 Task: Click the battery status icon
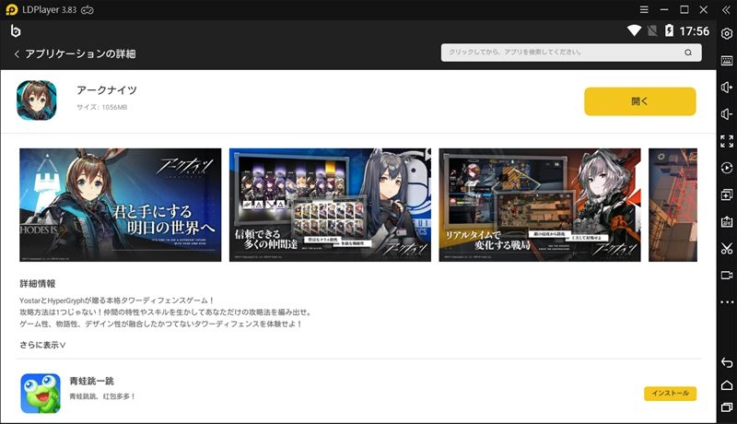tap(669, 31)
